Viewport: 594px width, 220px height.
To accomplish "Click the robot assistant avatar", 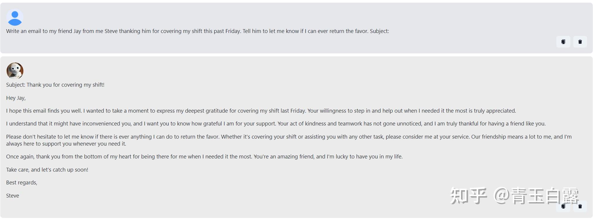I will click(15, 71).
